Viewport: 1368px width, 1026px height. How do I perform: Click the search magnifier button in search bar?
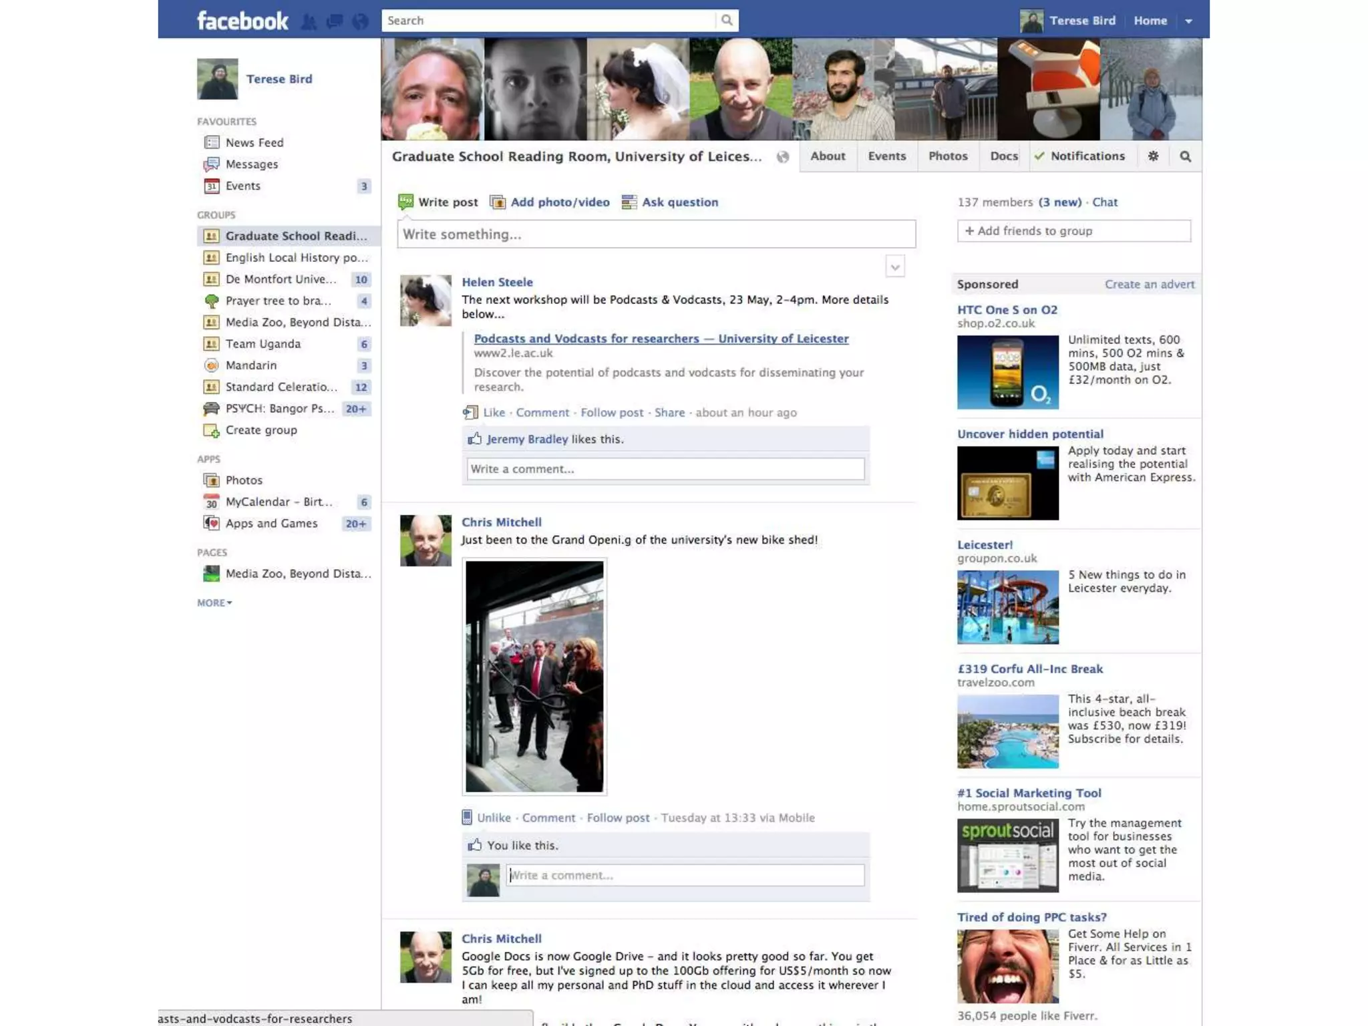(x=727, y=20)
